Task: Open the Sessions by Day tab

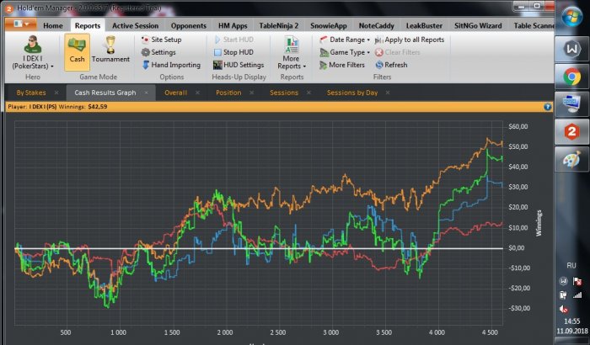Action: (x=351, y=93)
